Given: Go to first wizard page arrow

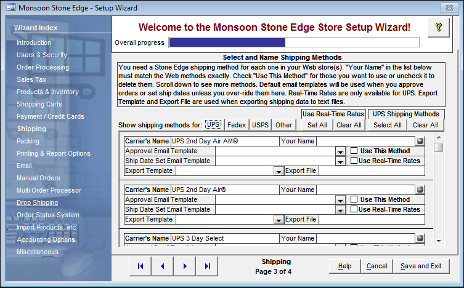Looking at the screenshot, I should (140, 266).
